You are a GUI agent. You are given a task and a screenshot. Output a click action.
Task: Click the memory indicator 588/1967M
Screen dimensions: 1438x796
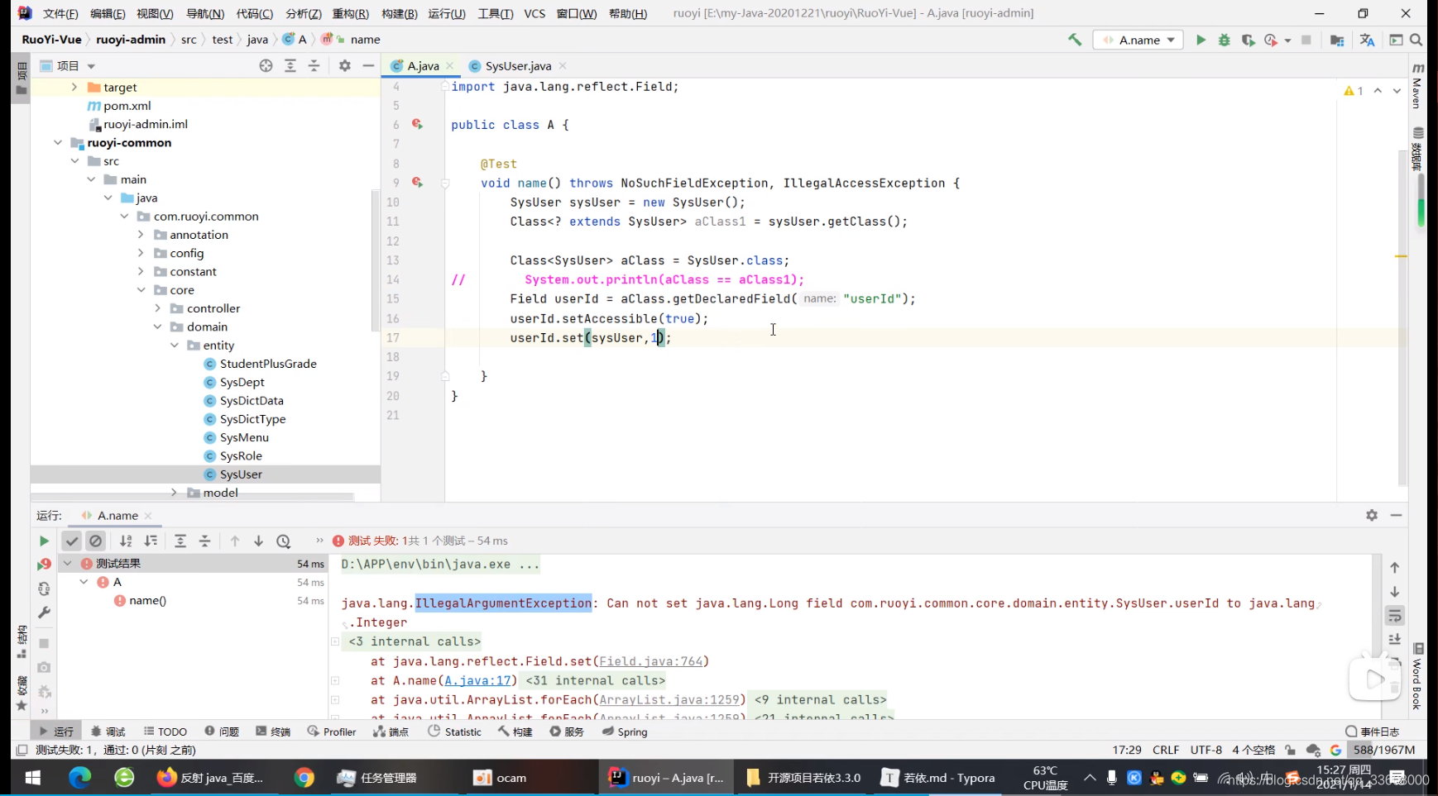click(x=1383, y=750)
